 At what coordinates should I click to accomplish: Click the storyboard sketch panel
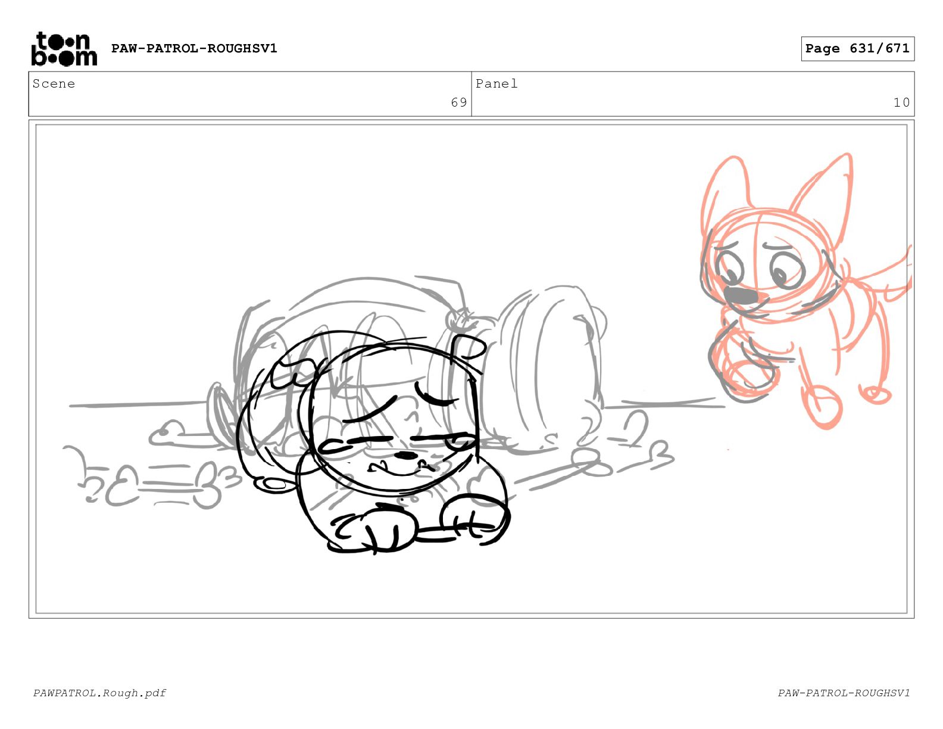(472, 369)
